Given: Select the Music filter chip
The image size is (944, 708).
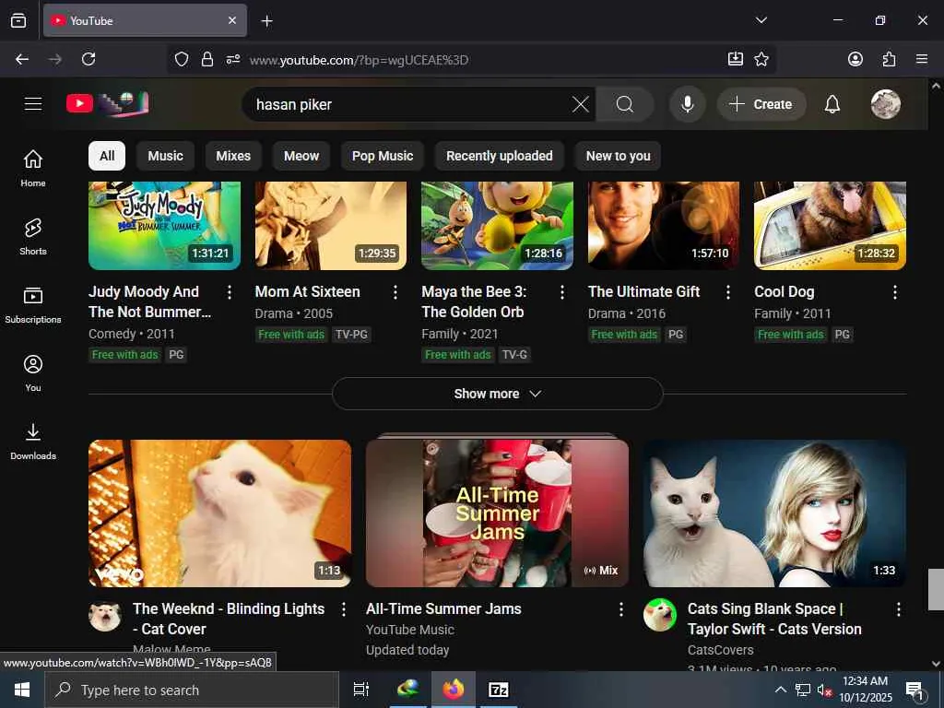Looking at the screenshot, I should 165,156.
